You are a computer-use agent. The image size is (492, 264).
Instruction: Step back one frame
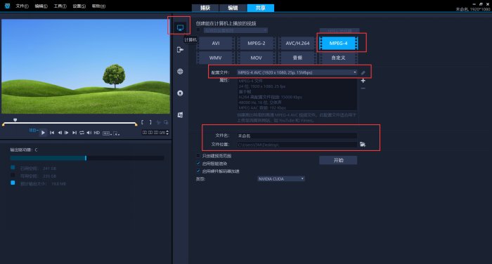click(x=60, y=133)
